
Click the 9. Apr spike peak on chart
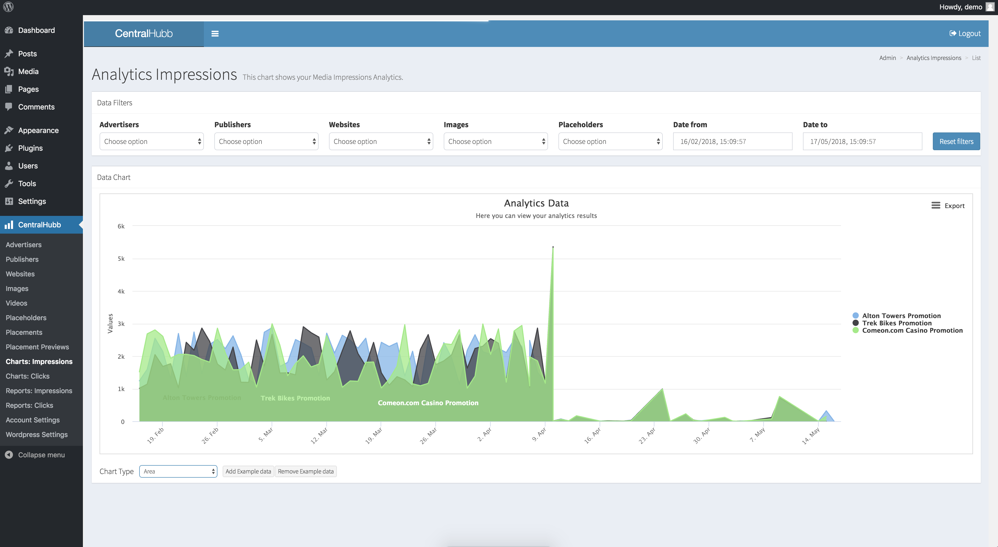(553, 247)
